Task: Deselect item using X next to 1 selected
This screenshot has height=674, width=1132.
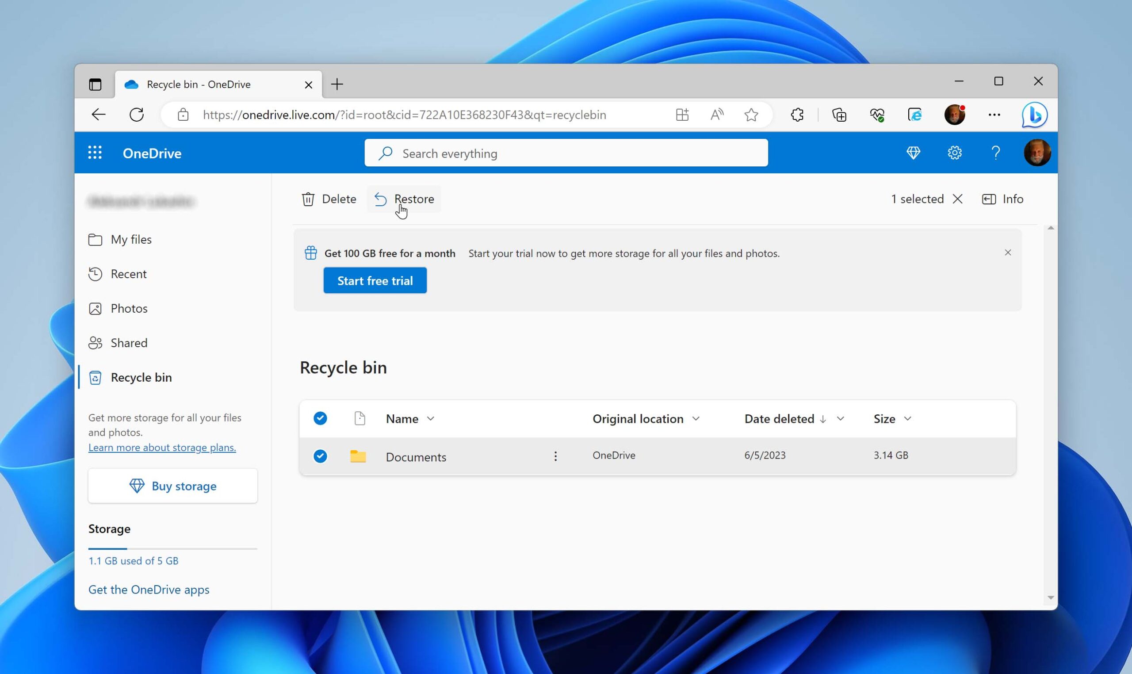Action: coord(956,199)
